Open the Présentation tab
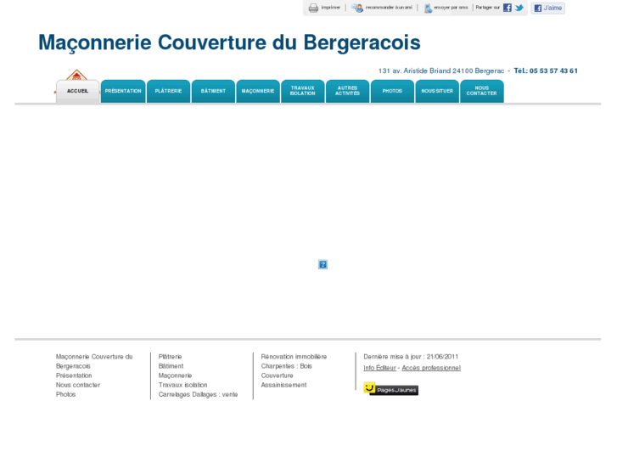Viewport: 617px width, 463px height. (x=123, y=92)
